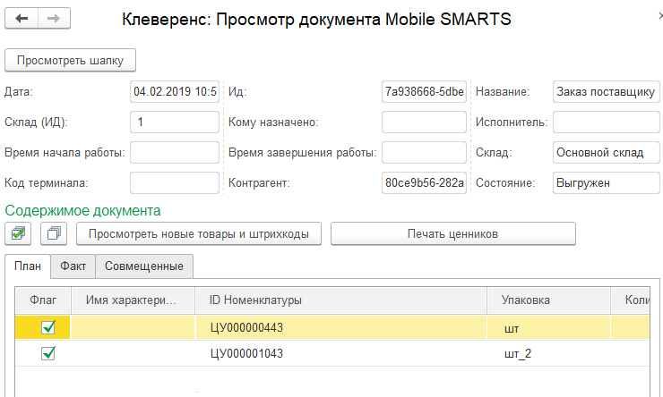The width and height of the screenshot is (663, 397).
Task: Click the Название field Заказ поставщику
Action: (x=607, y=91)
